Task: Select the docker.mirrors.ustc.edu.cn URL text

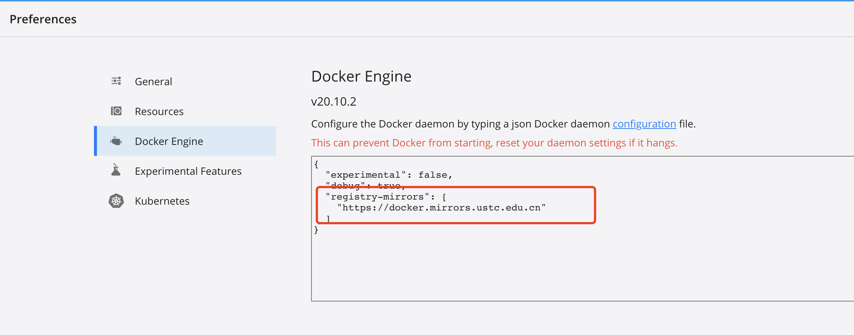Action: point(442,208)
